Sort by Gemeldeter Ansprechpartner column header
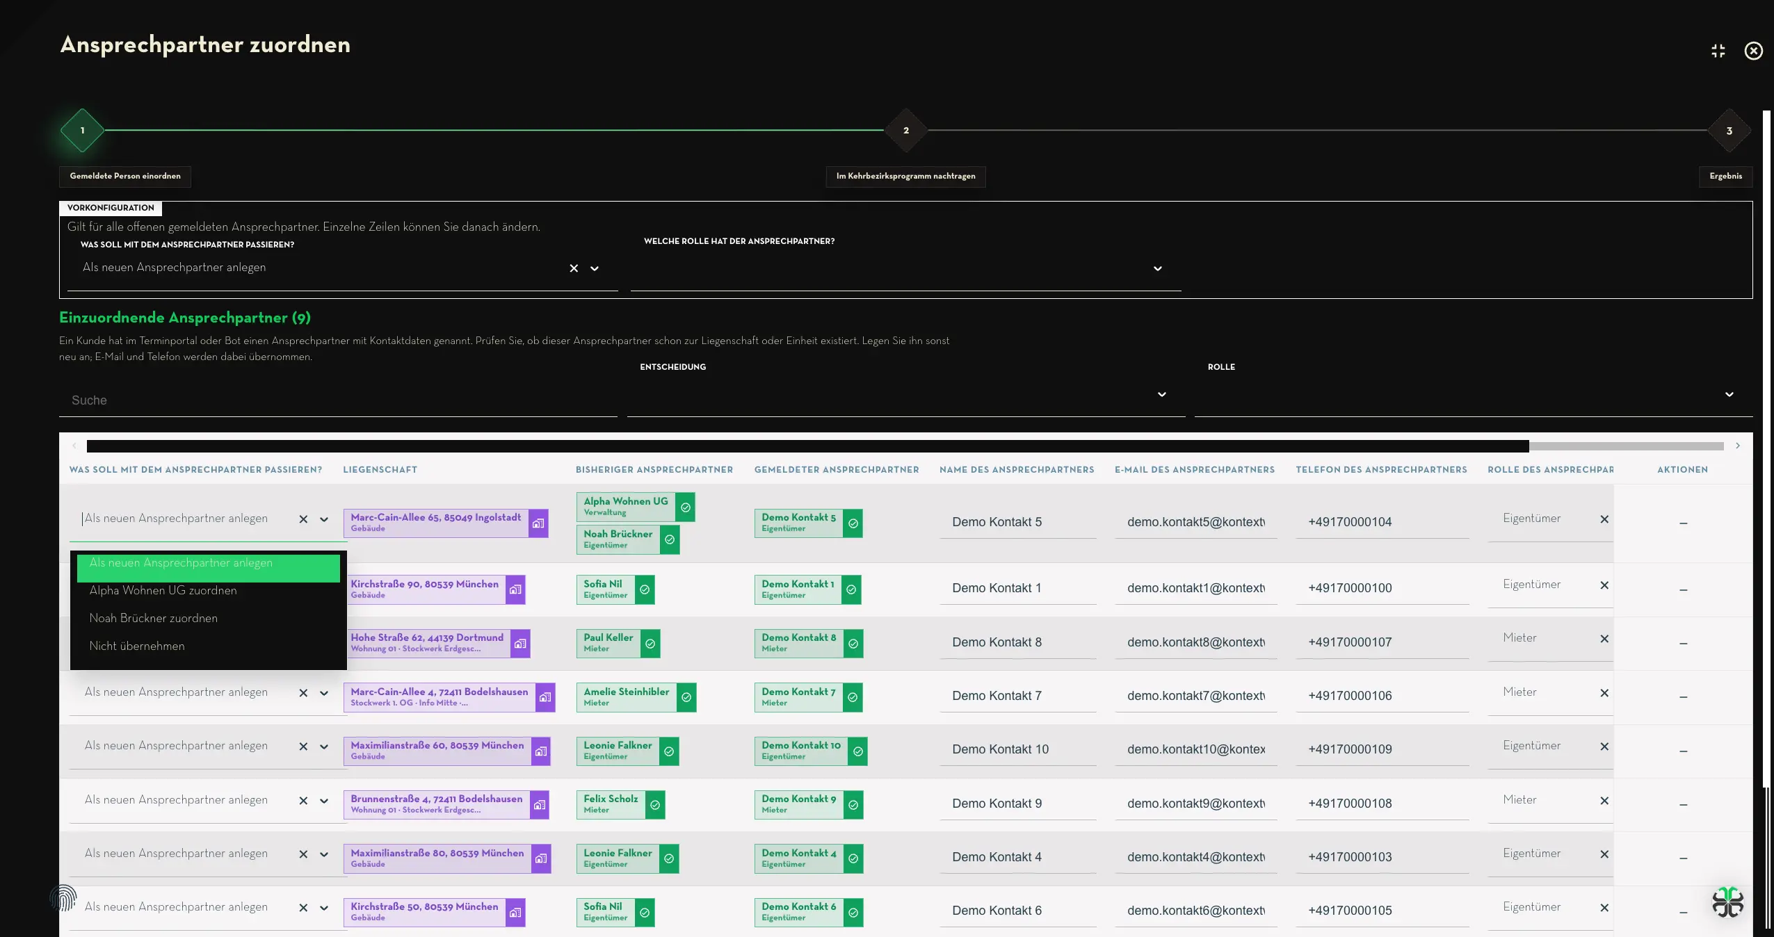The width and height of the screenshot is (1774, 937). (x=837, y=470)
